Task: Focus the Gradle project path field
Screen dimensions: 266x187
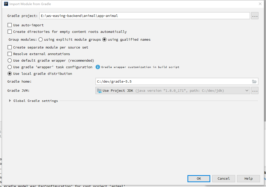Action: 145,16
